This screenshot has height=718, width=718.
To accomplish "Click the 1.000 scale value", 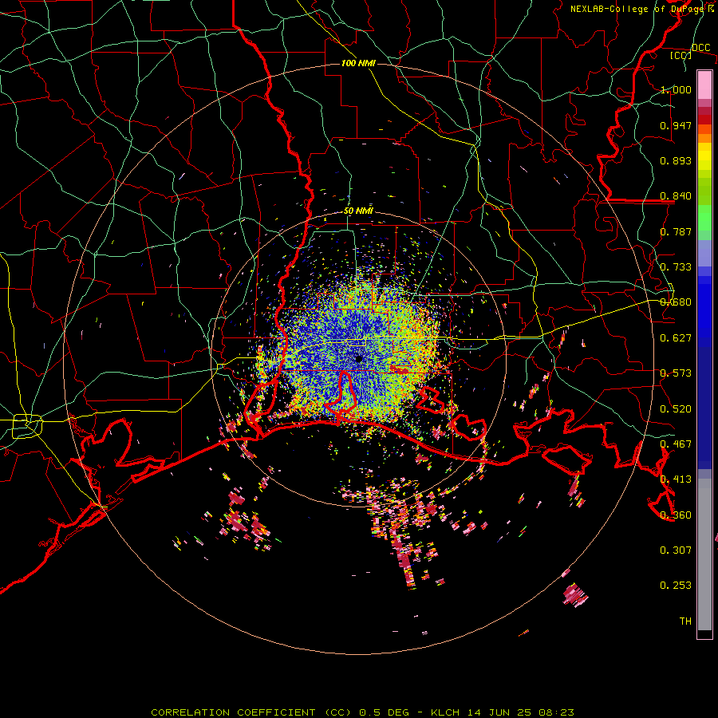I will tap(676, 89).
